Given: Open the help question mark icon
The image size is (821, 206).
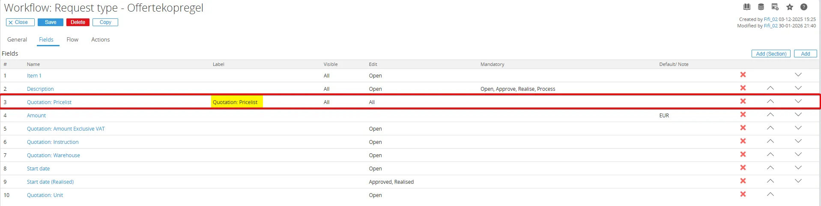Looking at the screenshot, I should click(x=804, y=7).
